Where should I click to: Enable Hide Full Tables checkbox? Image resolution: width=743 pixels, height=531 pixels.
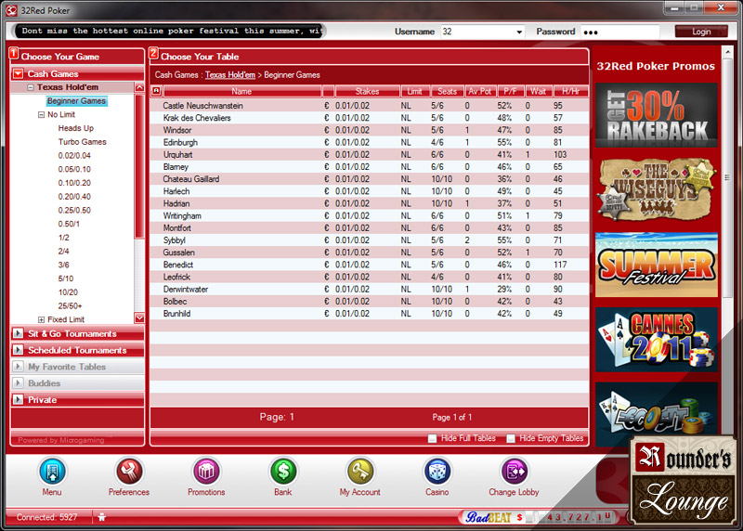[x=432, y=438]
